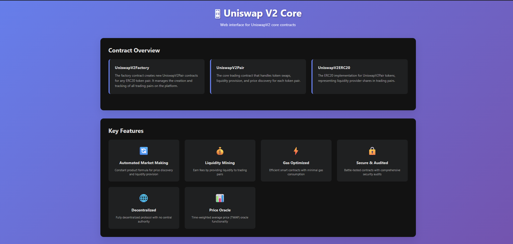Click the UniswapV2Factory description paragraph
The width and height of the screenshot is (513, 244).
pyautogui.click(x=156, y=81)
